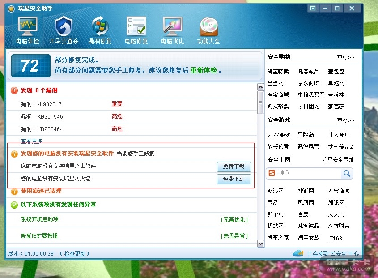Click the 系统开机启动项 item

click(39, 219)
